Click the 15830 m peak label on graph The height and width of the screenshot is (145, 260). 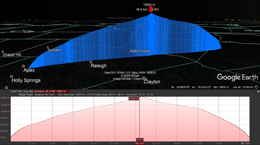(133, 99)
